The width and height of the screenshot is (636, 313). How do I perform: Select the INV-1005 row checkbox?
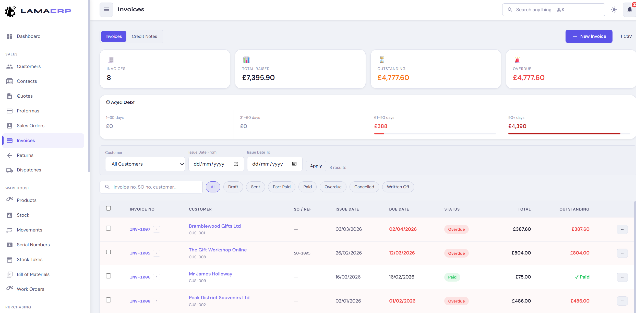(109, 252)
